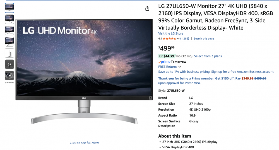Open Amazon Business account signup link

point(216,72)
